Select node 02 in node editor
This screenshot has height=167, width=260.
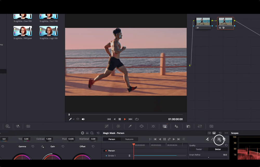click(225, 23)
